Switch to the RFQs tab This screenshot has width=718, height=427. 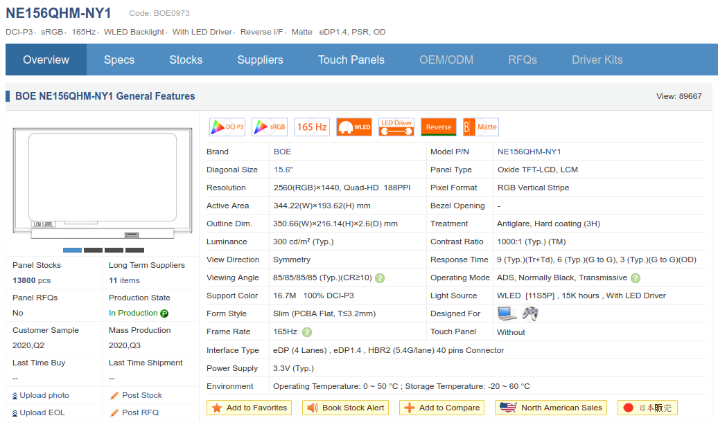click(x=523, y=60)
